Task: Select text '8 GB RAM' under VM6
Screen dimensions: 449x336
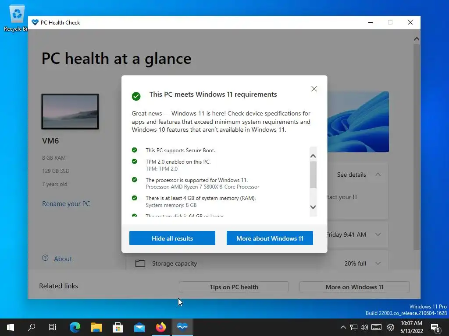Action: [54, 157]
